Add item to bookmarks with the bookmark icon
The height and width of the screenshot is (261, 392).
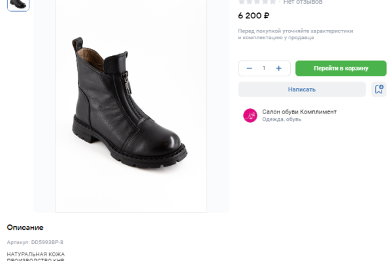(x=378, y=89)
